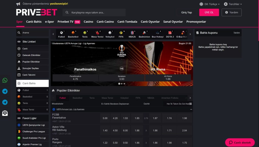This screenshot has width=259, height=147.
Task: Open Canlı in the sidebar
Action: click(32, 49)
